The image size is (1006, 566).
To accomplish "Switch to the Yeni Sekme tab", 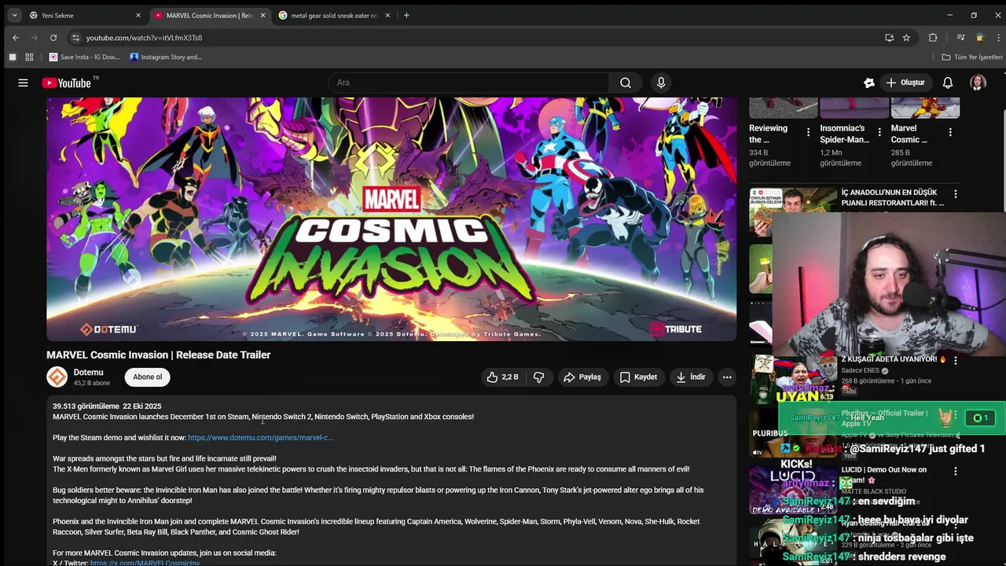I will click(84, 15).
